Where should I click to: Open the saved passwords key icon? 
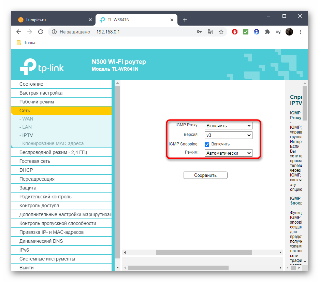199,32
